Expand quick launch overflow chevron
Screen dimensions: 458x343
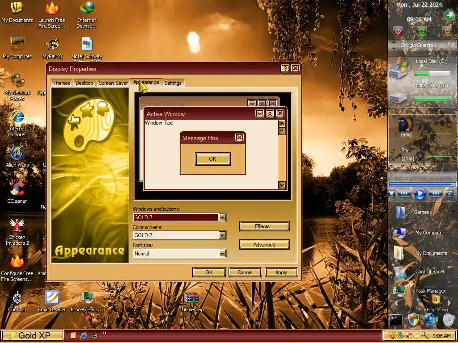[x=105, y=333]
